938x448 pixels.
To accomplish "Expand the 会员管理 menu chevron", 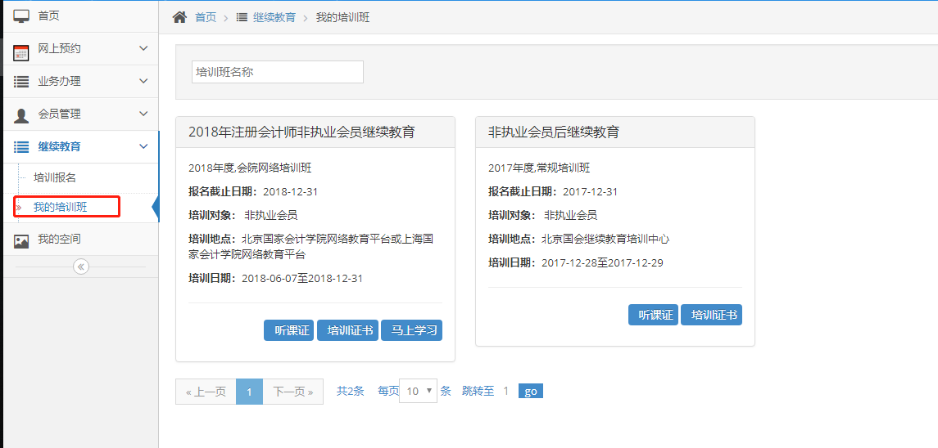I will (x=143, y=114).
